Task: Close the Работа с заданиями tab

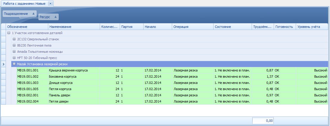Action: coord(50,4)
